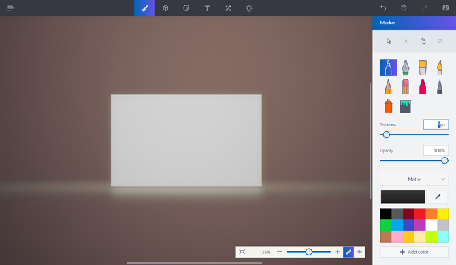Viewport: 456px width, 265px height.
Task: Open the 3D shapes tab
Action: click(165, 8)
